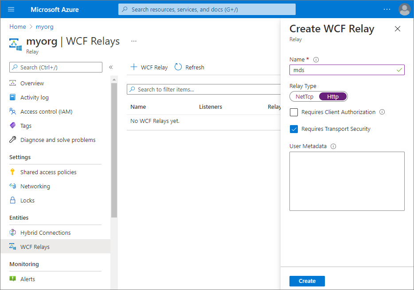Click the Refresh icon in toolbar

coord(178,67)
